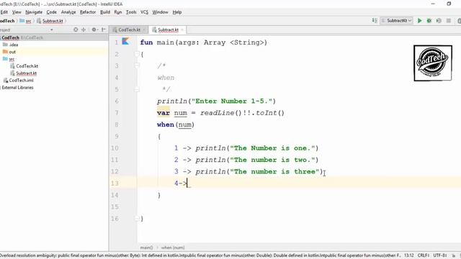Click line number 13 in the gutter
Image resolution: width=461 pixels, height=259 pixels.
[115, 183]
